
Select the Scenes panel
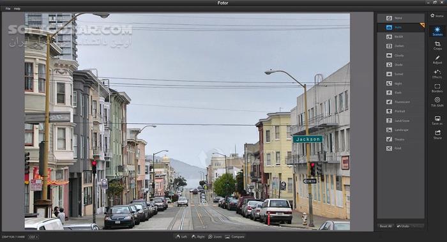437,31
